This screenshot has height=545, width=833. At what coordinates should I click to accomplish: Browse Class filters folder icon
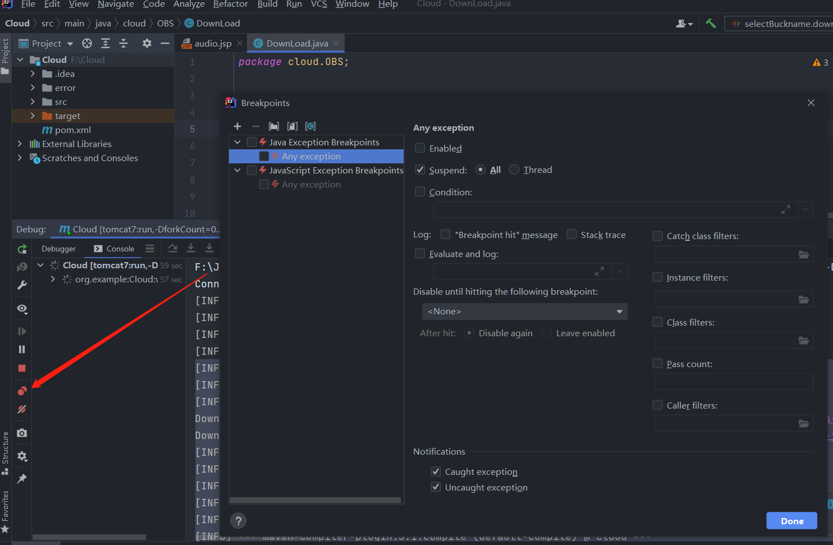point(804,341)
